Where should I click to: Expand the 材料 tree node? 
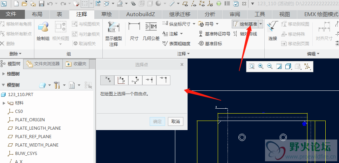[4, 103]
